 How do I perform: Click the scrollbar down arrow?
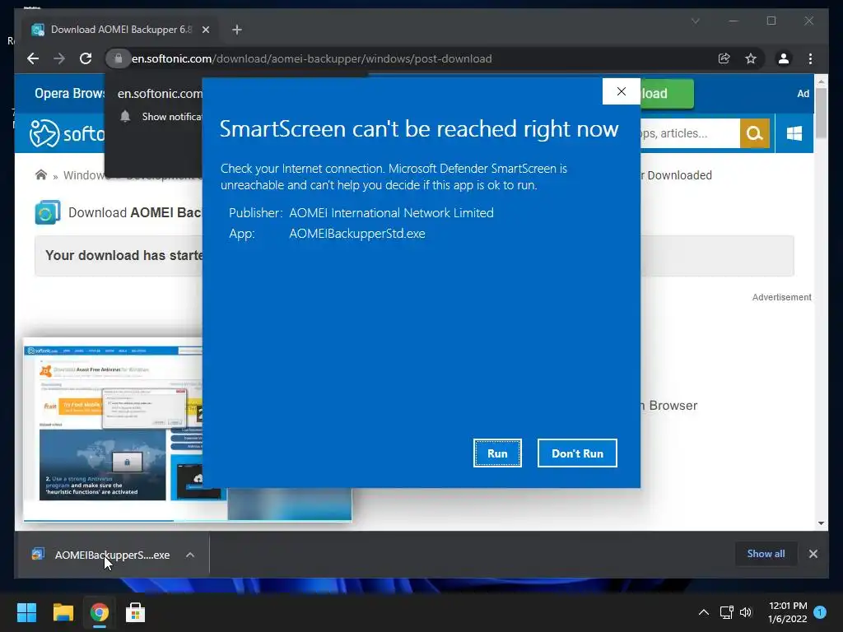click(x=821, y=523)
